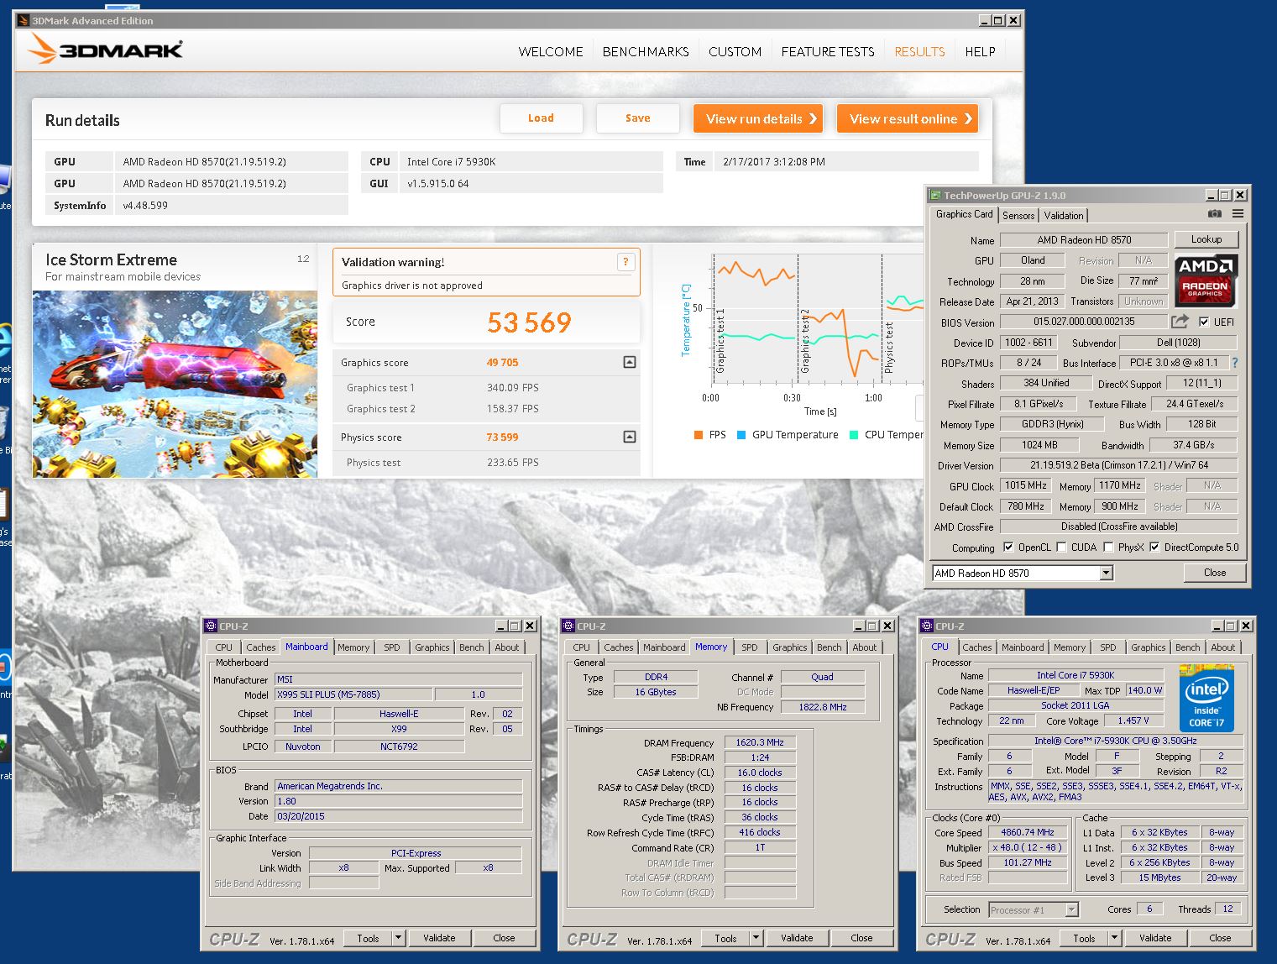This screenshot has width=1277, height=964.
Task: Click the motherboard model X99S SLI PLUS field
Action: coord(353,695)
